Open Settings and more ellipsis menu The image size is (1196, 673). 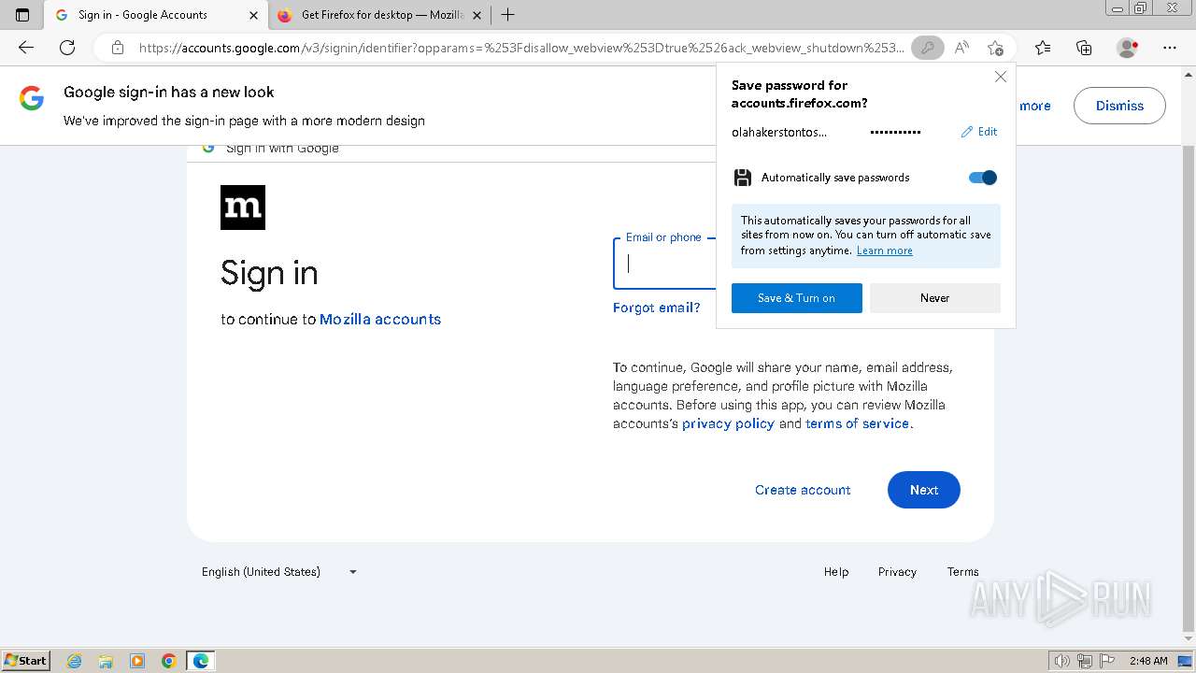(x=1170, y=48)
